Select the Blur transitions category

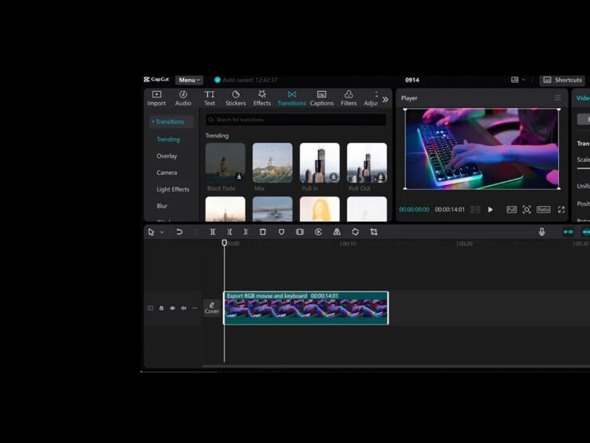coord(162,206)
